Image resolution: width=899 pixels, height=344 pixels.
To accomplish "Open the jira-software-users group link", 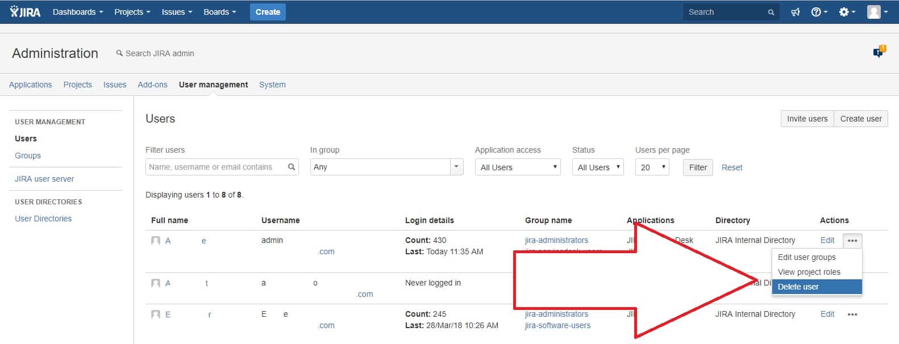I will pos(557,325).
